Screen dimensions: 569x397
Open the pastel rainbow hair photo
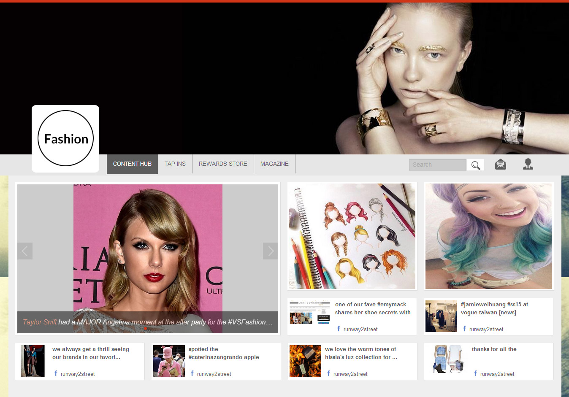489,236
